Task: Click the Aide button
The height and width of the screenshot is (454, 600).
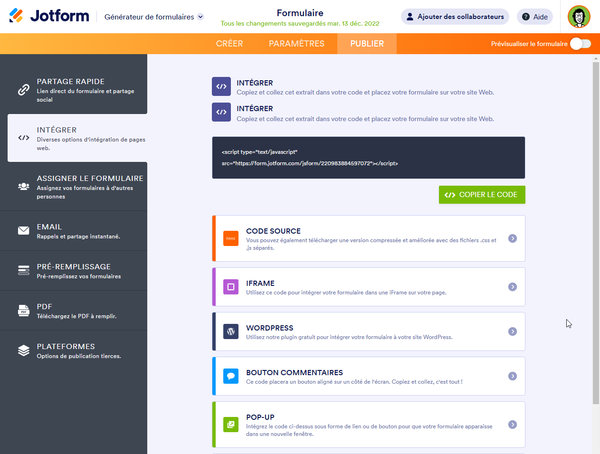Action: 535,17
